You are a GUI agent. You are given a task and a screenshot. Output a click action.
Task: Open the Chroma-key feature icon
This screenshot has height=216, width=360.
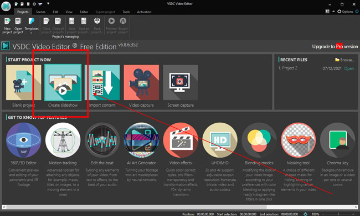coord(337,140)
